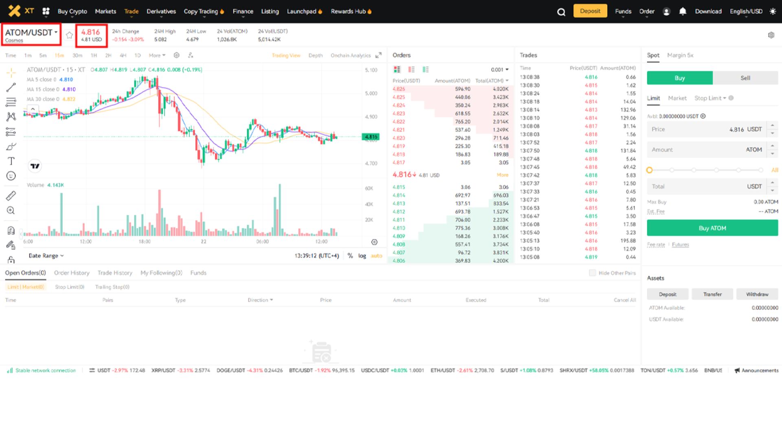Toggle the light/dark theme sun icon
Screen dimensions: 782x440
(x=773, y=11)
